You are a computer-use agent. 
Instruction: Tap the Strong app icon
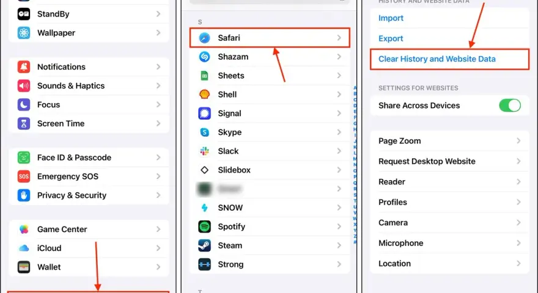[x=204, y=264]
